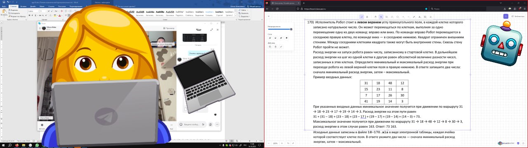Open Word Дизайн ribbon tab
Image resolution: width=528 pixels, height=148 pixels.
[33, 7]
